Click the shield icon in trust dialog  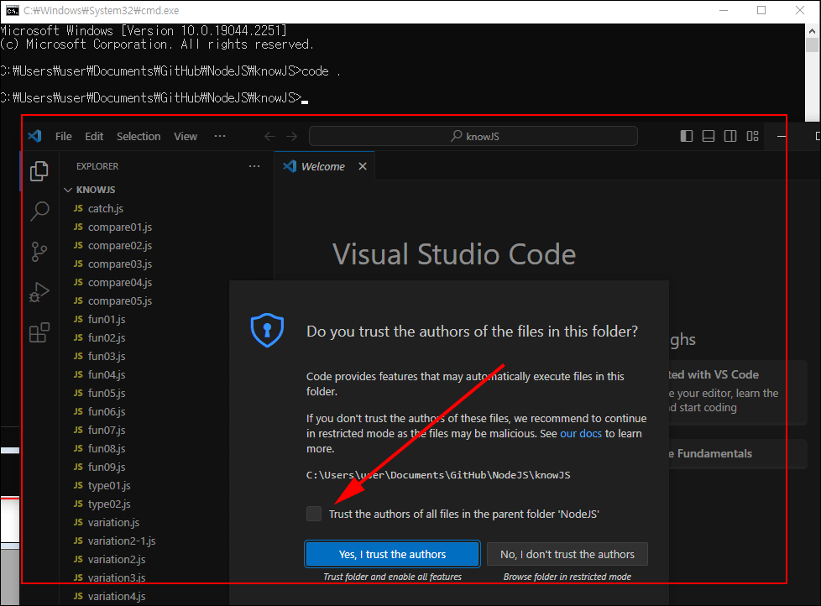point(267,330)
